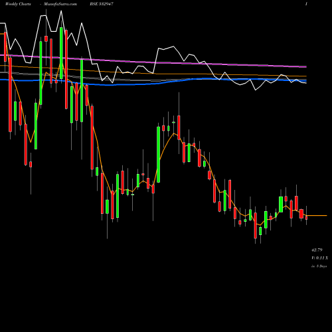Click the last red candlestick at the chart's right end

pyautogui.click(x=307, y=218)
